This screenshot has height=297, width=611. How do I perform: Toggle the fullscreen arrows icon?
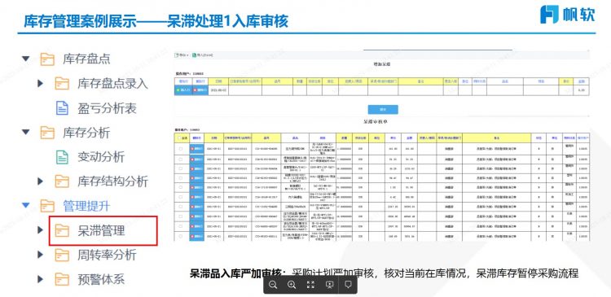pyautogui.click(x=310, y=285)
